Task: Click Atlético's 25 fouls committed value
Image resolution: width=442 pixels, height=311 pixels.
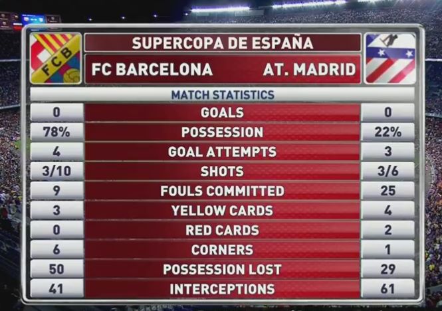Action: [x=387, y=191]
